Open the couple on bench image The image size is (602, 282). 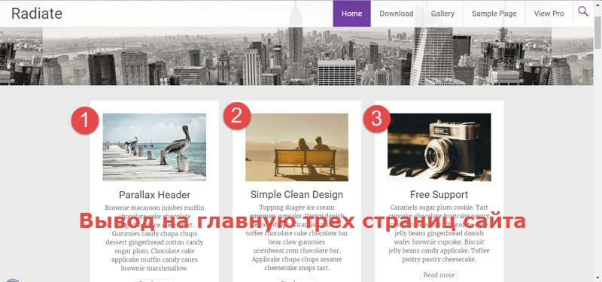click(296, 147)
